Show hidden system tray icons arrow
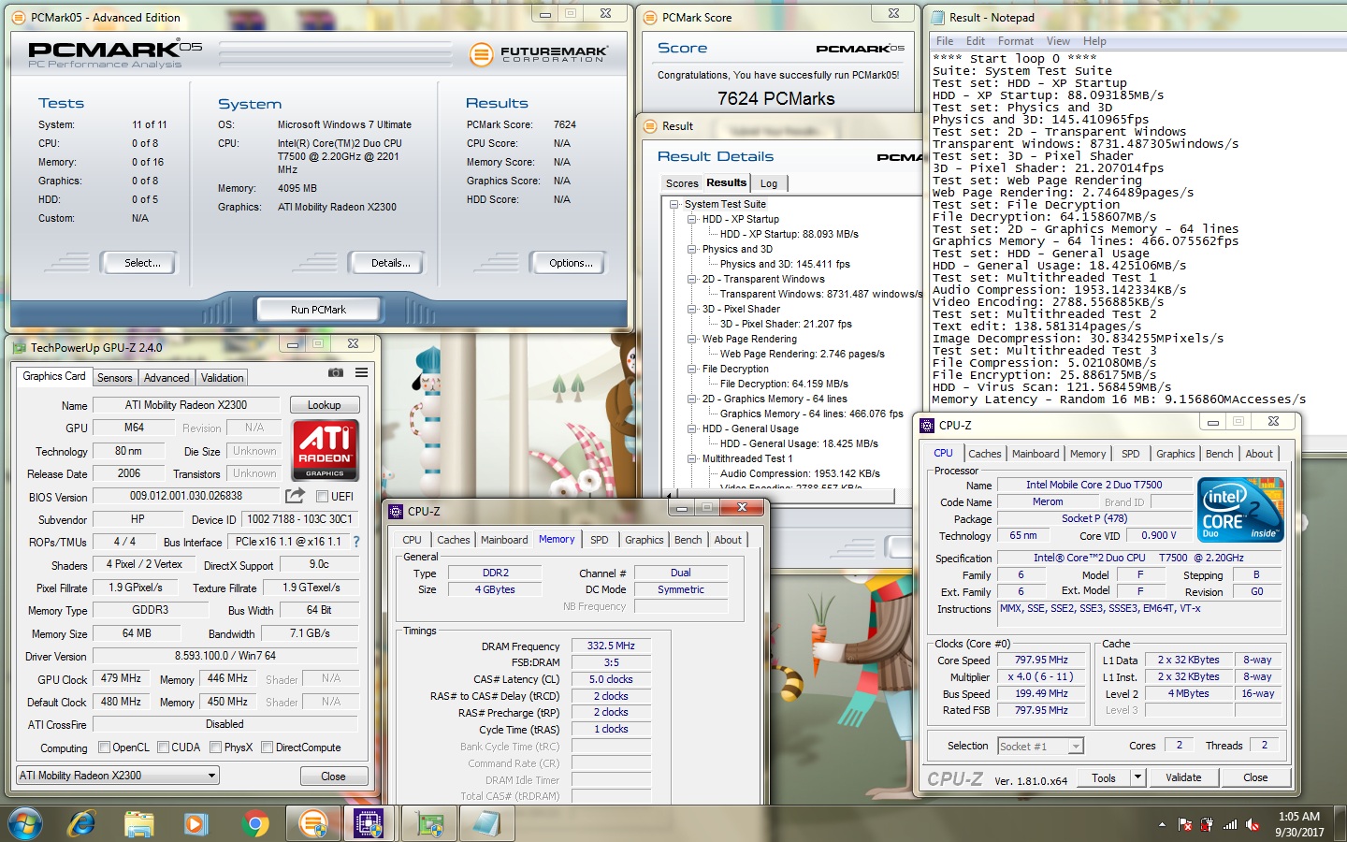The height and width of the screenshot is (842, 1347). (x=1162, y=824)
